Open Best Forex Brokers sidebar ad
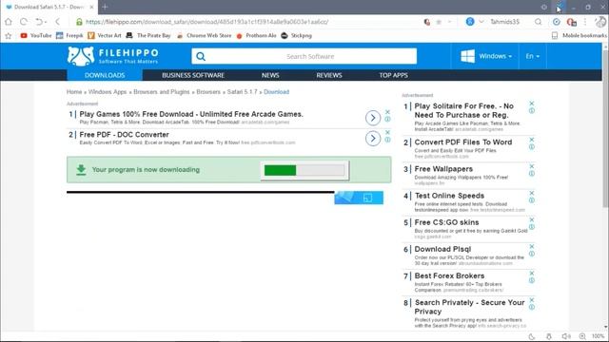 point(449,276)
